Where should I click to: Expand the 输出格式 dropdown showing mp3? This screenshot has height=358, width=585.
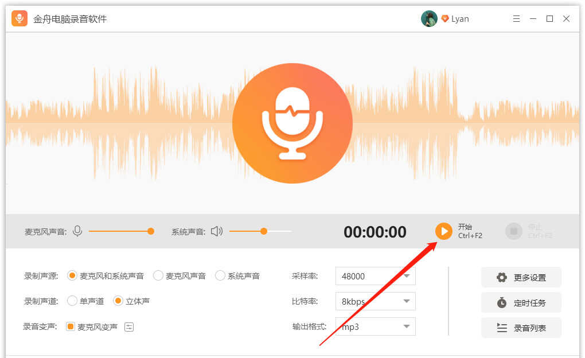(375, 326)
